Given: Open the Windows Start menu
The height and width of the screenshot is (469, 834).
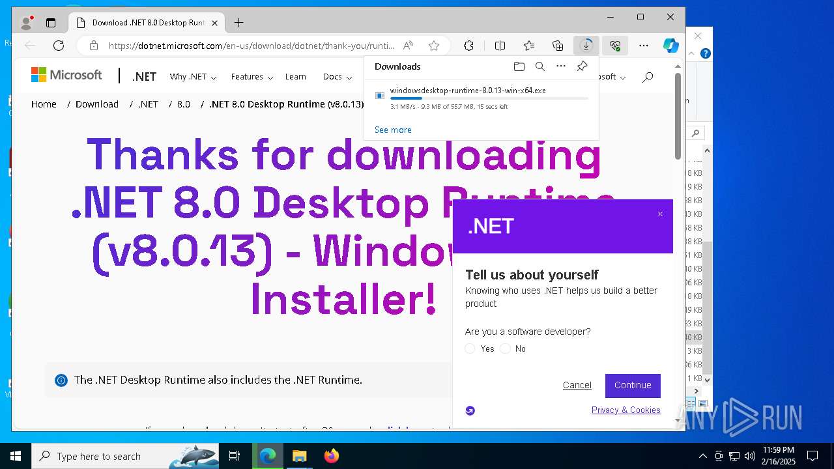Looking at the screenshot, I should click(x=15, y=456).
